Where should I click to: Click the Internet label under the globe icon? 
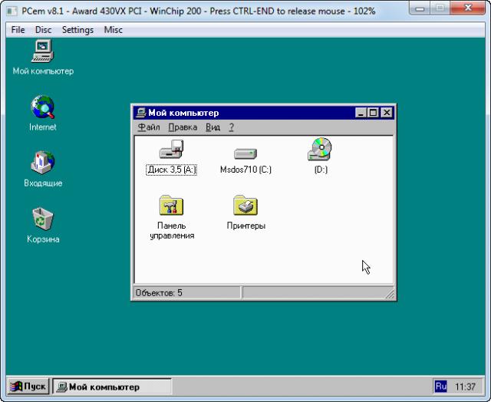pos(43,127)
